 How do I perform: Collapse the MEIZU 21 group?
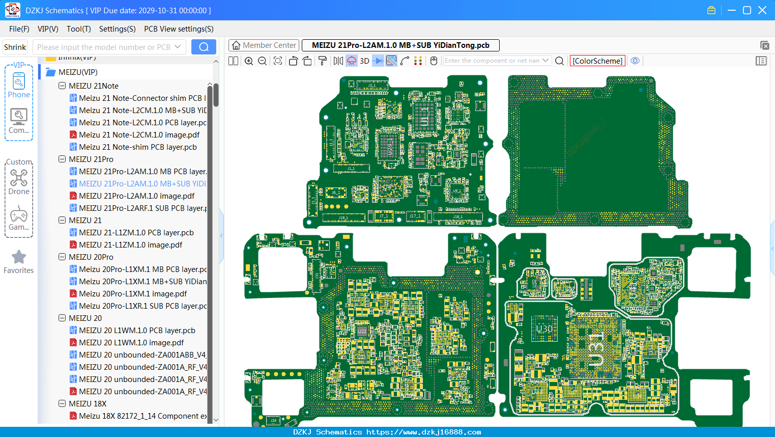coord(62,221)
